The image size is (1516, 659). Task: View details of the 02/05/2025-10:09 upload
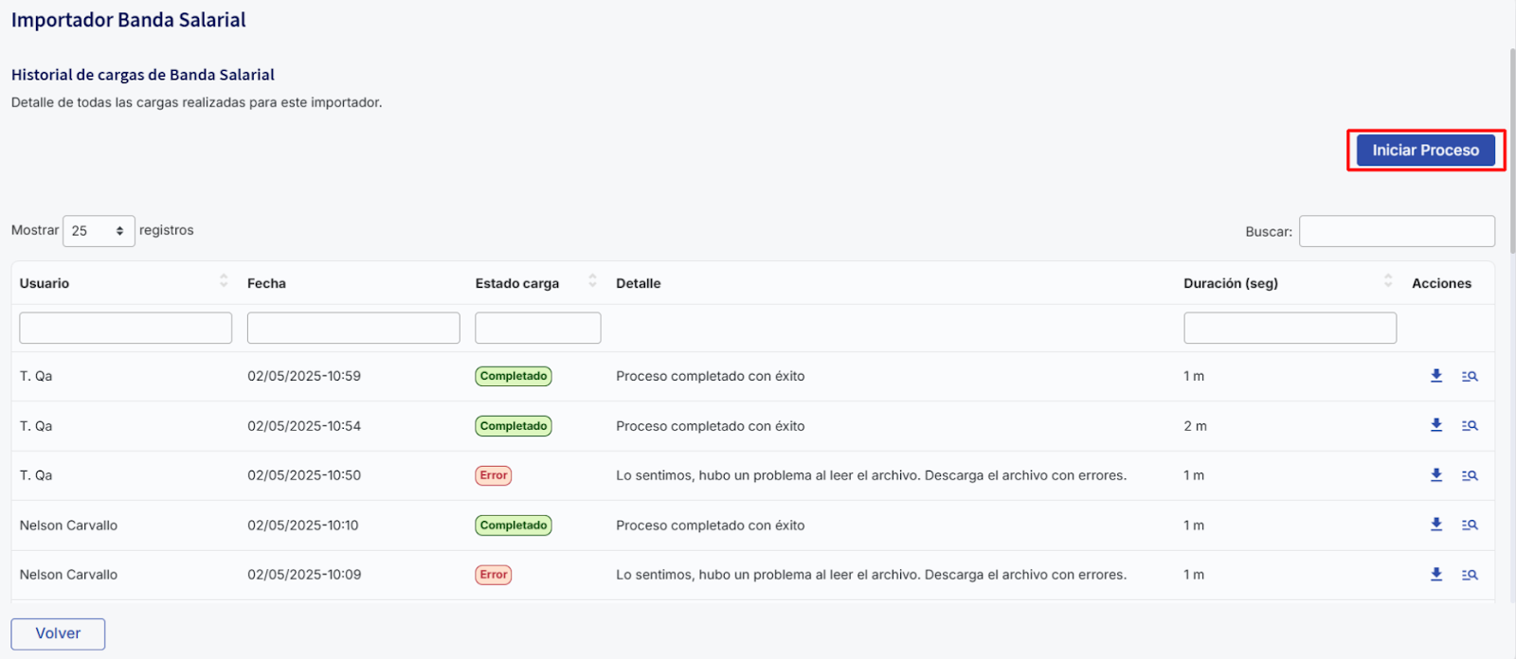pos(1470,575)
